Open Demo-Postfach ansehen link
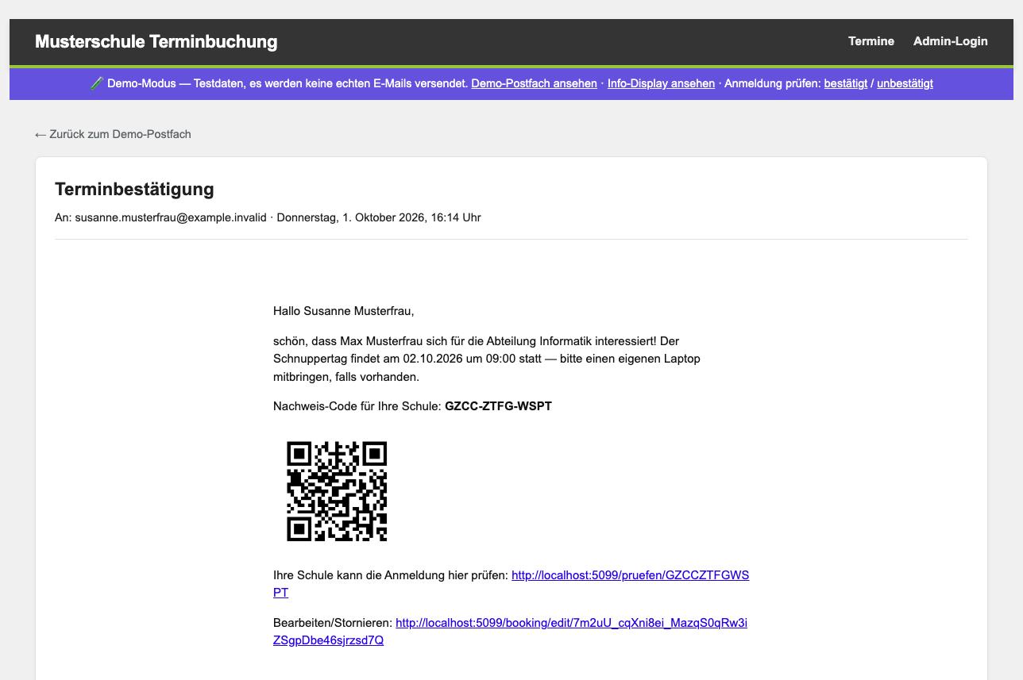The image size is (1023, 680). [x=534, y=83]
